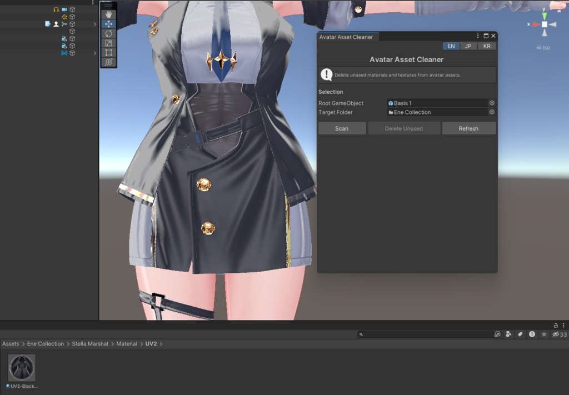Go to Ene Collection in the breadcrumb
This screenshot has width=569, height=395.
(46, 343)
